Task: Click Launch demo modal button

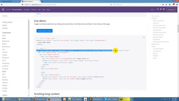Action: pyautogui.click(x=44, y=31)
